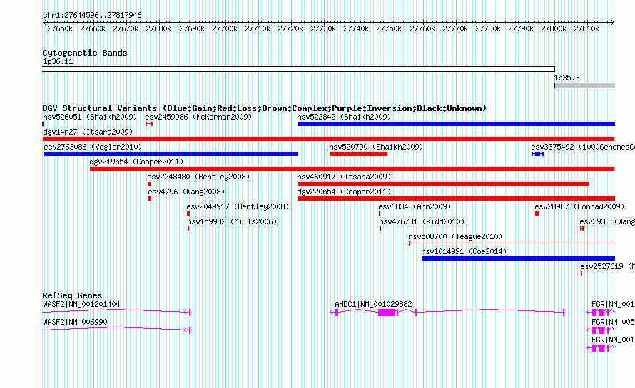Viewport: 635px width, 388px height.
Task: Click the esv3938 variant label
Action: 607,221
